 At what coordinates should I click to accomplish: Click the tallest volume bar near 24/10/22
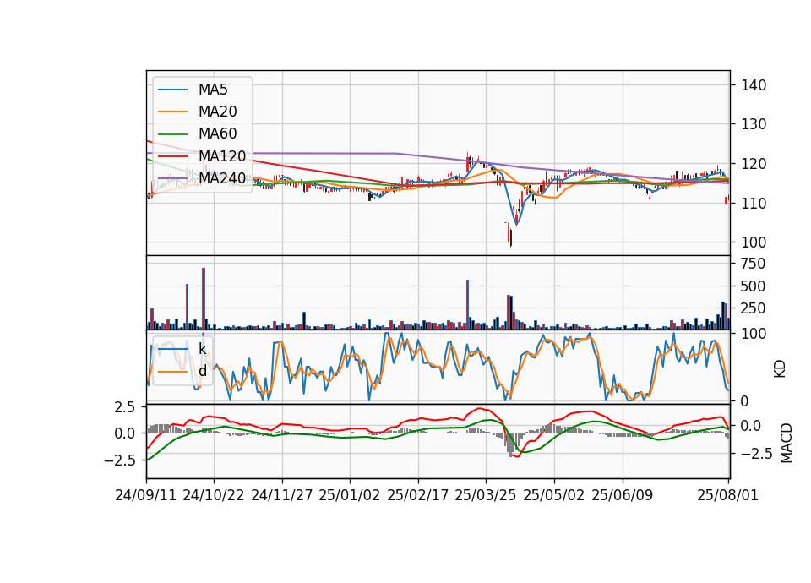(x=204, y=298)
